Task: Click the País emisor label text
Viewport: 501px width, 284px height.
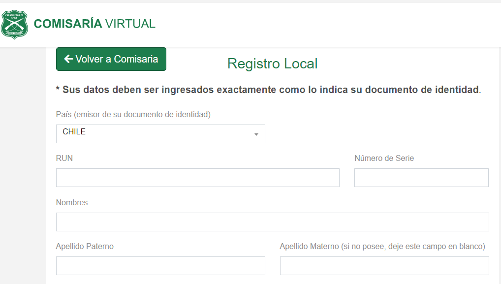Action: click(133, 114)
